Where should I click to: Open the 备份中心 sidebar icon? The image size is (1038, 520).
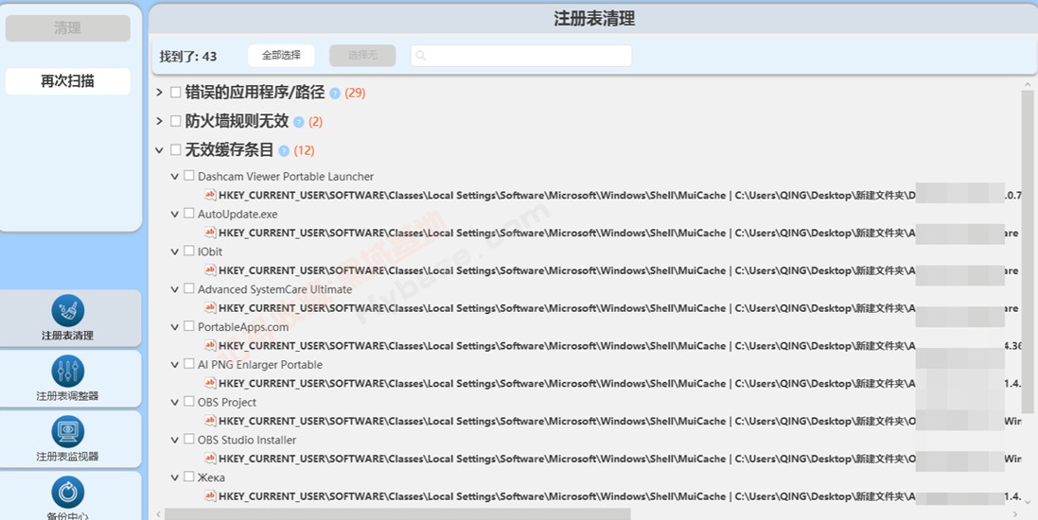click(67, 493)
